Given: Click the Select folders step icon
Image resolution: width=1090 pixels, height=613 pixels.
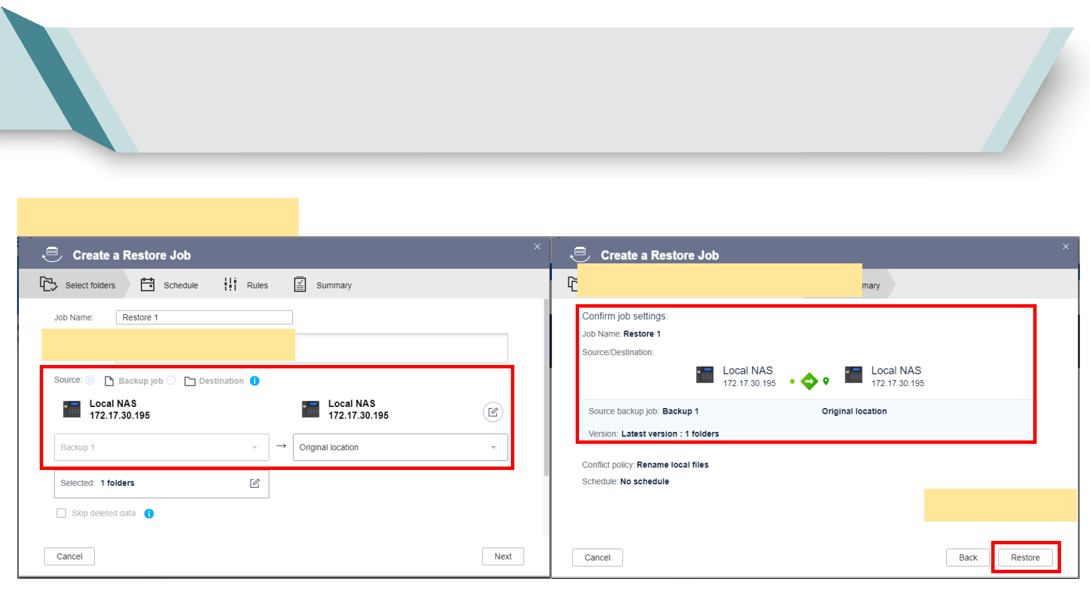Looking at the screenshot, I should pyautogui.click(x=48, y=284).
